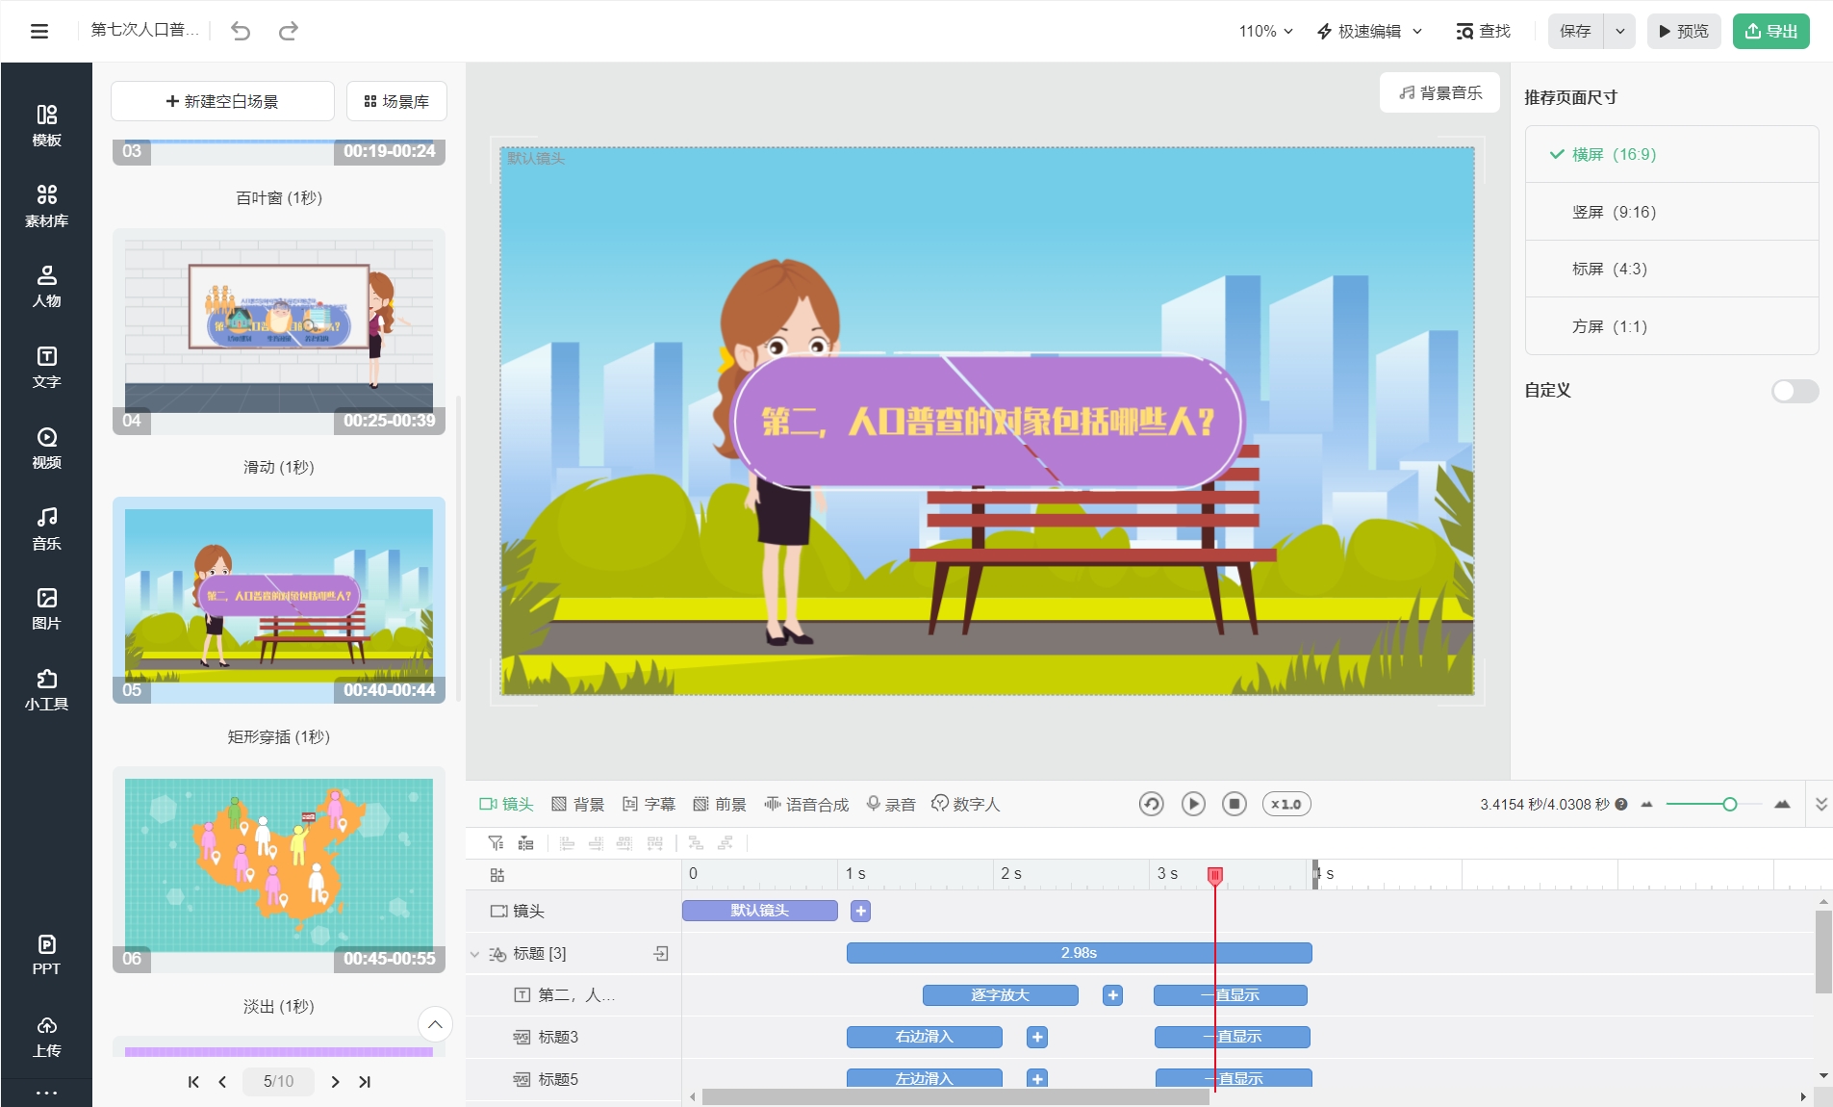Screen dimensions: 1833x1107
Task: Switch to the 录音 recording tab
Action: tap(890, 804)
